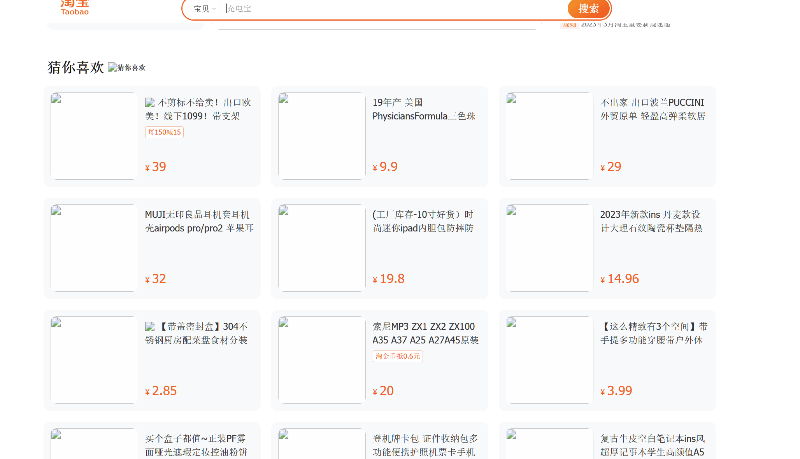Open the ¥39 product thumbnail image
The image size is (800, 459).
click(94, 136)
